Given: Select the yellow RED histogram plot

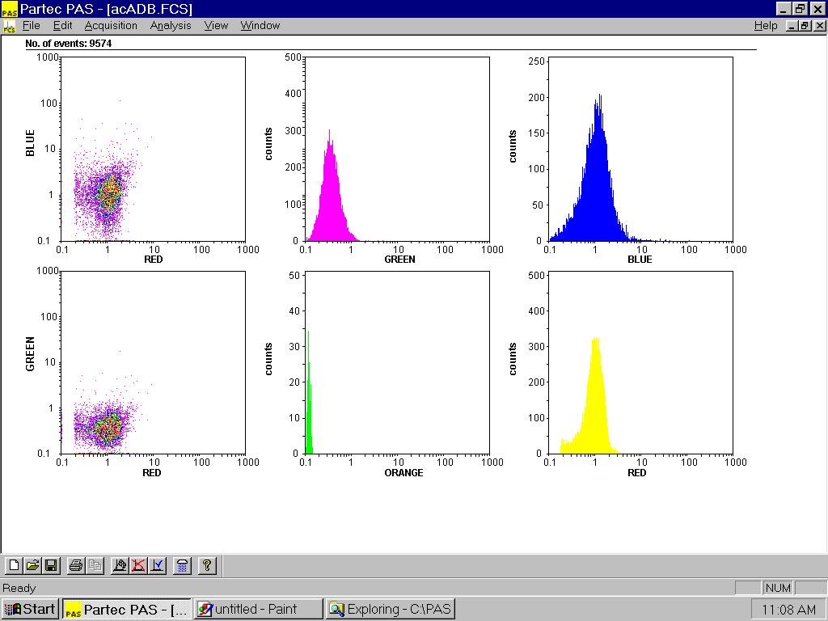Looking at the screenshot, I should point(641,362).
